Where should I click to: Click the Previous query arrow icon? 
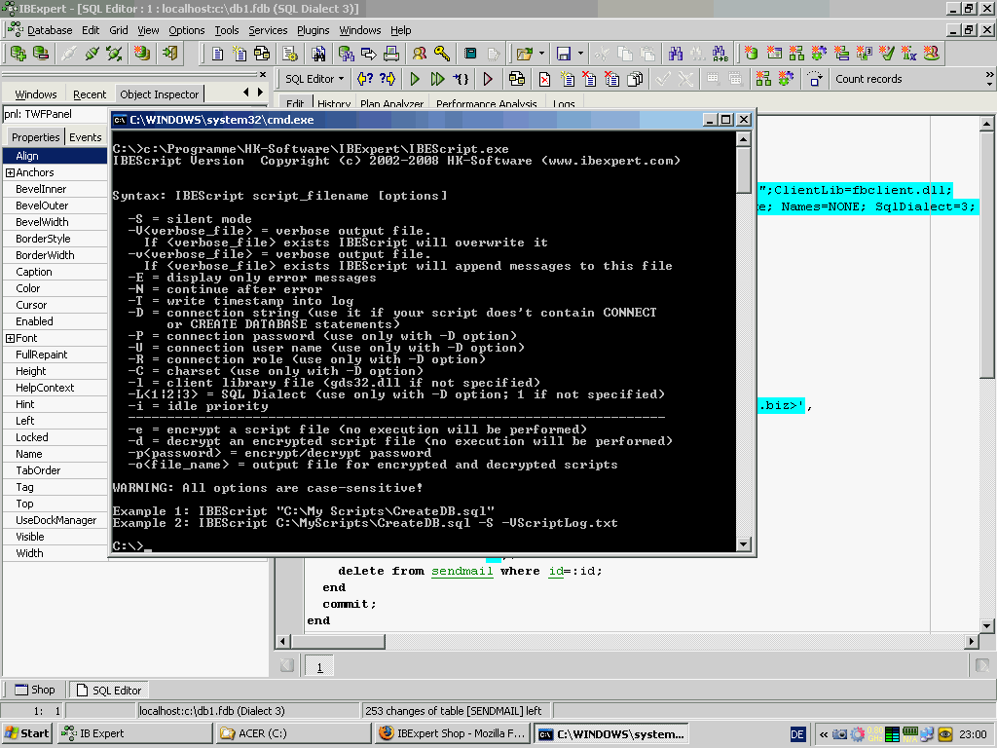[x=365, y=79]
